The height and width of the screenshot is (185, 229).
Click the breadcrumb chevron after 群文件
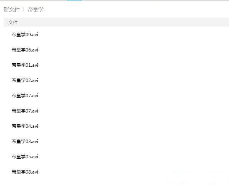click(24, 10)
